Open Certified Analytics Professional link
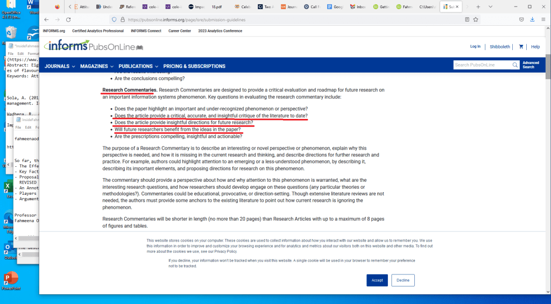 coord(98,31)
